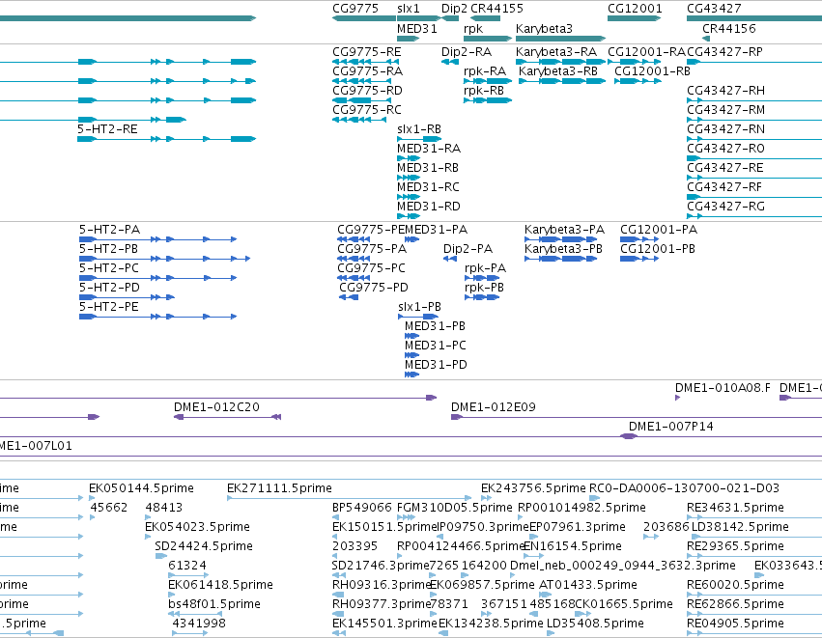Click the slx1 gene label

click(x=409, y=9)
